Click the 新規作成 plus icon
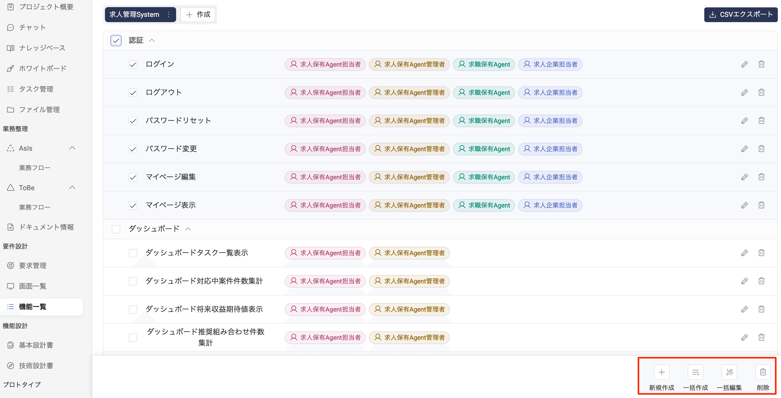The height and width of the screenshot is (398, 781). tap(662, 372)
